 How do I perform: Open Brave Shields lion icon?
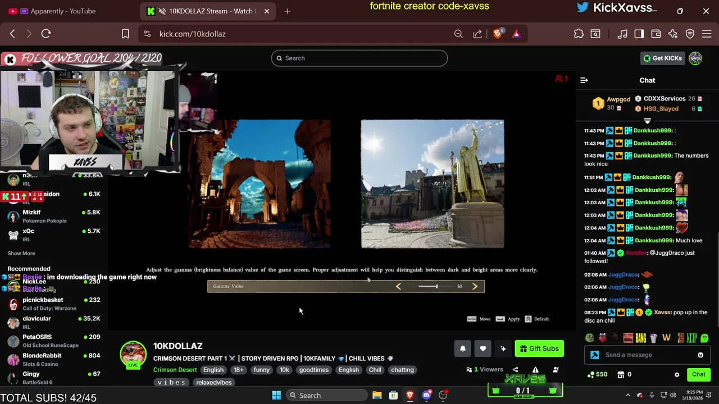click(x=498, y=34)
